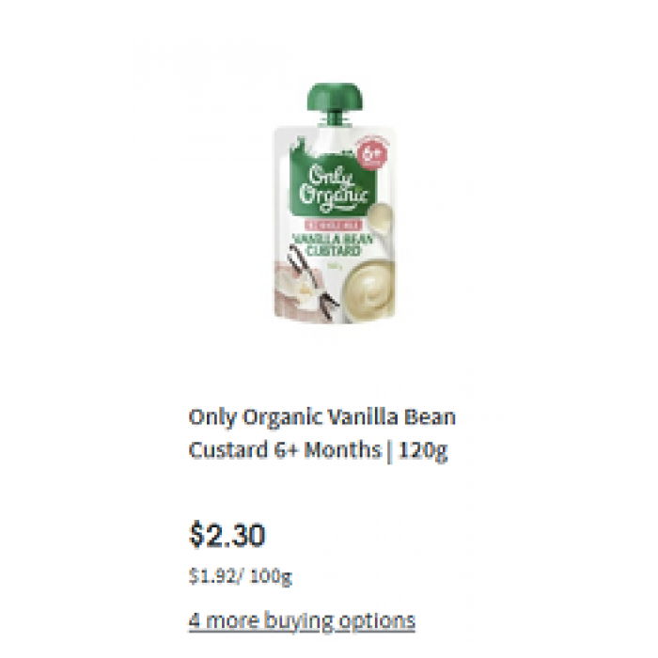The image size is (658, 658).
Task: Click the Only Organic Vanilla Bean product title
Action: pyautogui.click(x=321, y=434)
